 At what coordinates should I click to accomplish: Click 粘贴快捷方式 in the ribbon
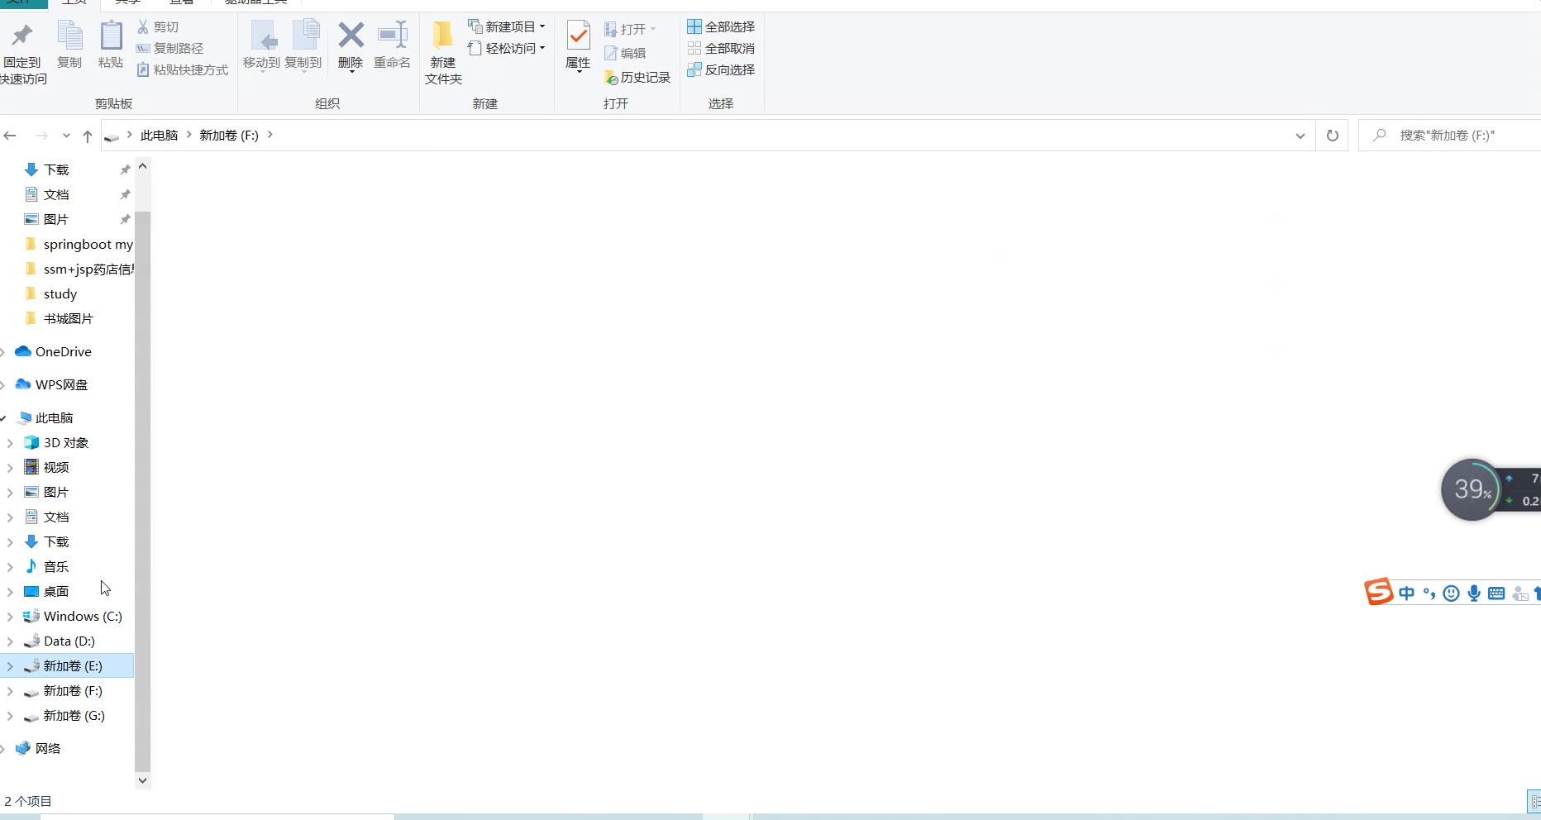point(182,70)
